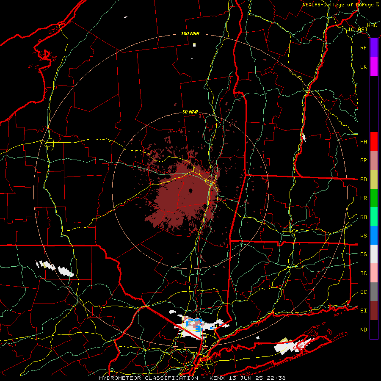Click the HYDROMETEOR CLASSIFICATION title at the bottom
This screenshot has width=381, height=381.
[149, 378]
